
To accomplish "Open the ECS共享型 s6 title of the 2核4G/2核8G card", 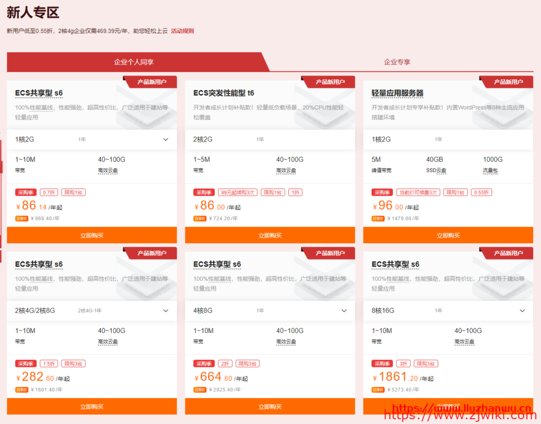I will (x=39, y=264).
